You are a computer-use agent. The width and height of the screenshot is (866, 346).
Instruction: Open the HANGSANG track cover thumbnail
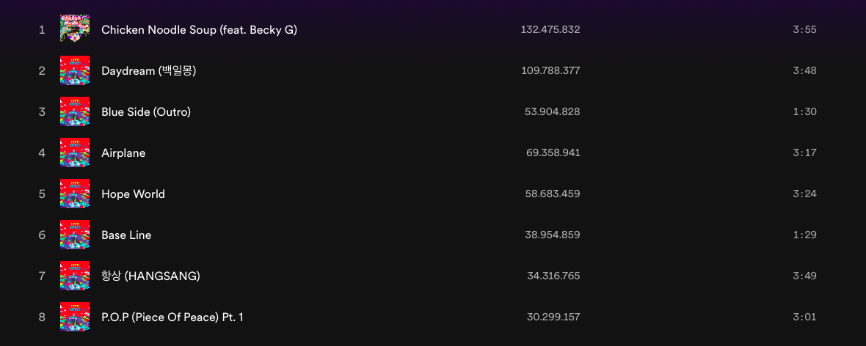click(75, 276)
